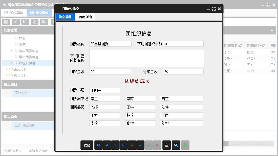The image size is (278, 156).
Task: Select the search magnifier icon in the toolbar
Action: pyautogui.click(x=6, y=22)
